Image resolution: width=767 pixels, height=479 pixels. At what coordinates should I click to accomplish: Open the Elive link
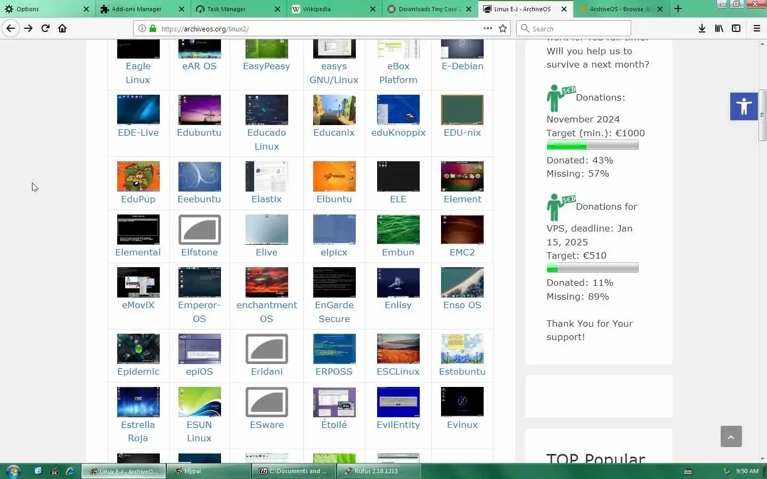[x=266, y=252]
